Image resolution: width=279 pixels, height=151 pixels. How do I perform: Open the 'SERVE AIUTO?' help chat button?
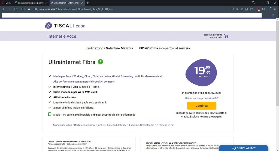coord(243,148)
